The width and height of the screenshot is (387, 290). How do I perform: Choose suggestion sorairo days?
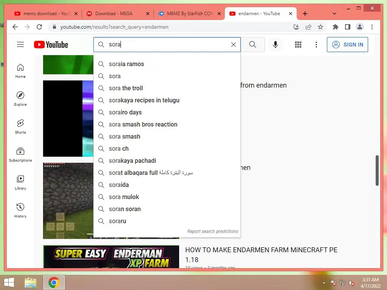(167, 112)
